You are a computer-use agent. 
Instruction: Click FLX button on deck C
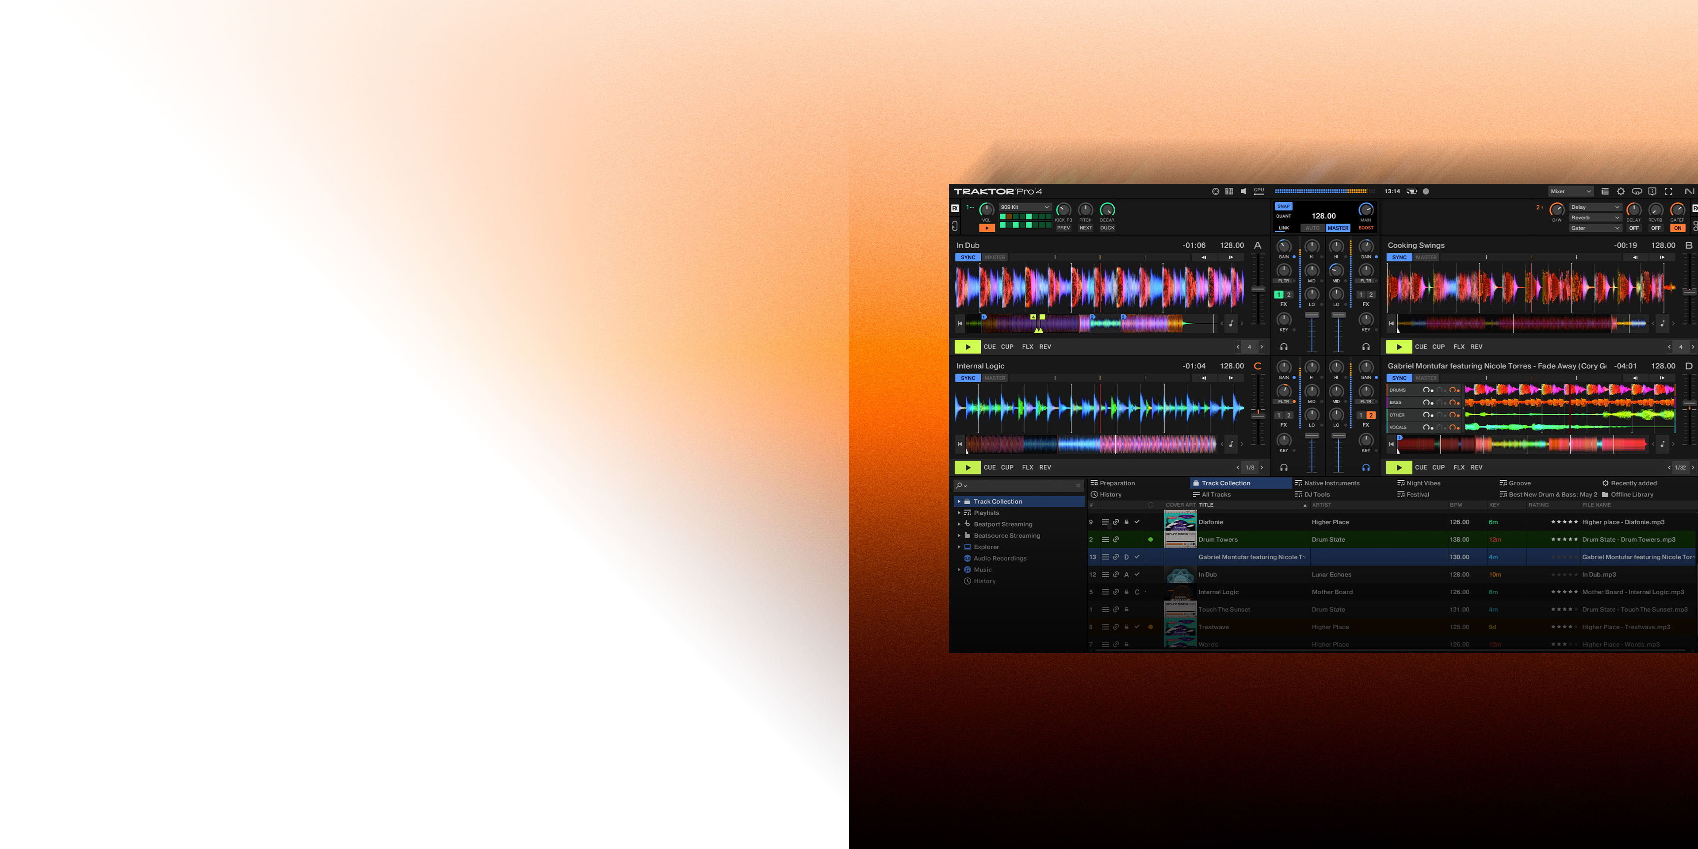pos(1028,467)
